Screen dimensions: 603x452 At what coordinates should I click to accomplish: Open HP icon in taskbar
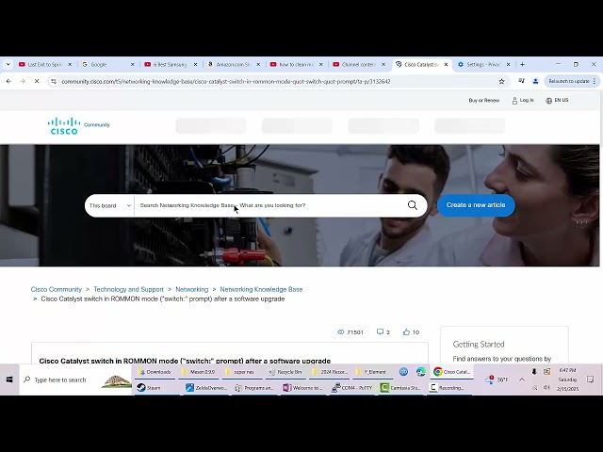[x=403, y=372]
